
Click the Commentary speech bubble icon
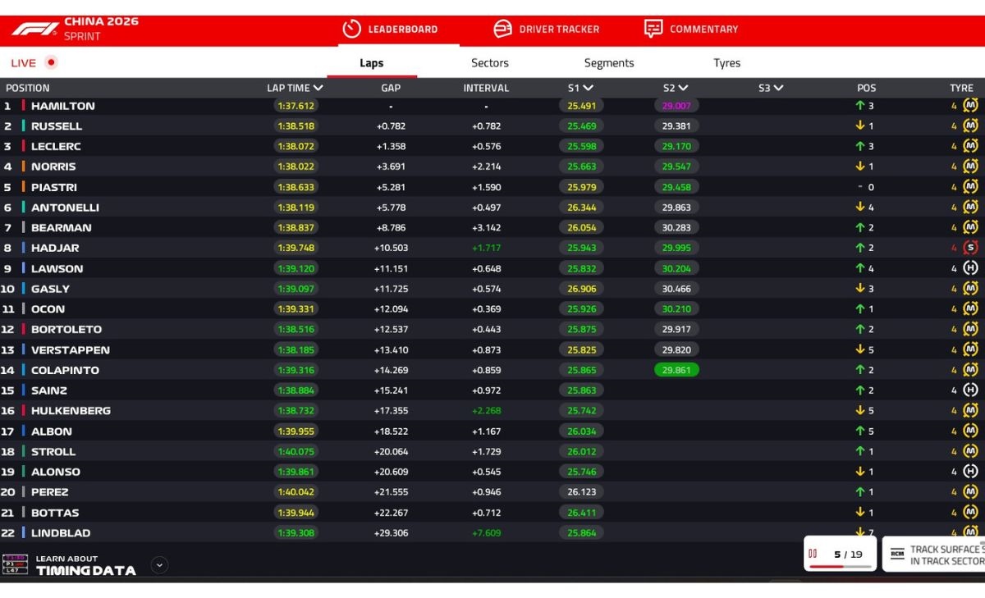coord(653,29)
